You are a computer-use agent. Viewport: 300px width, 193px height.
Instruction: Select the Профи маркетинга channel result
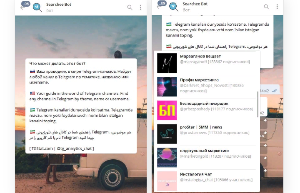coord(207,87)
